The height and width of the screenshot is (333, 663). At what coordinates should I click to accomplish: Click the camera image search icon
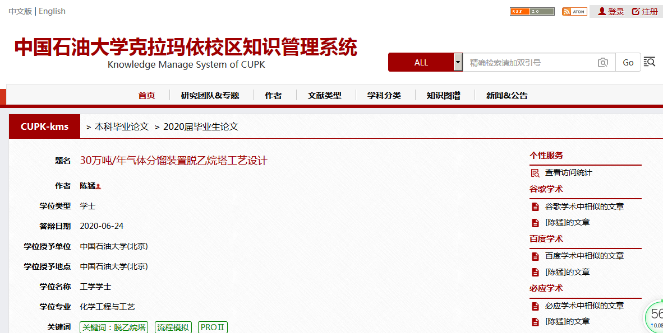[603, 63]
